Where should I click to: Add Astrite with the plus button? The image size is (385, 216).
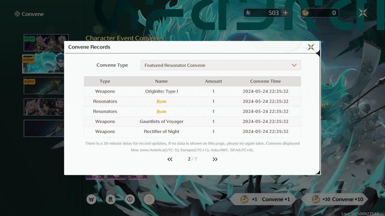(x=285, y=13)
